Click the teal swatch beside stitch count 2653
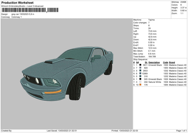Viewport: 188px width, 133px height. (x=140, y=71)
